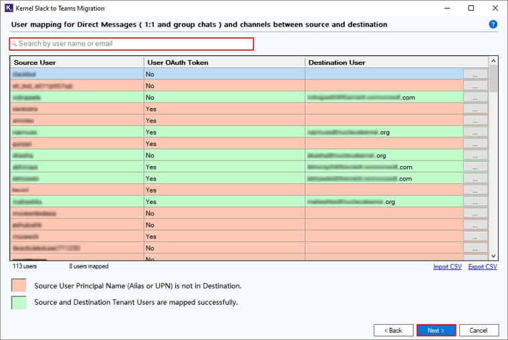Go back with the < Back button

click(x=393, y=330)
